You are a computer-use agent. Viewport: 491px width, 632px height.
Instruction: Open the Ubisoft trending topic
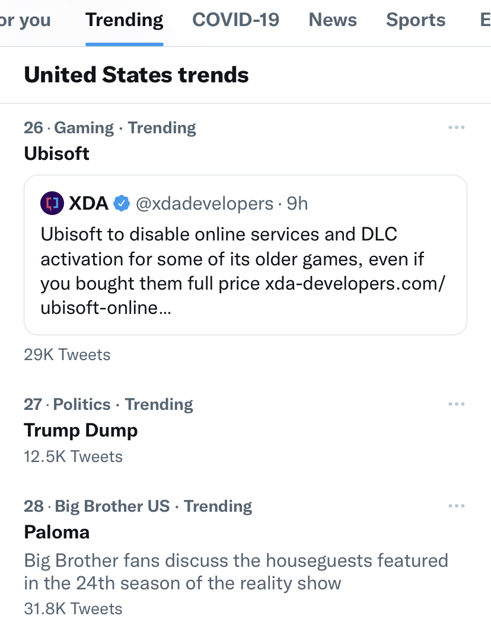click(x=56, y=153)
